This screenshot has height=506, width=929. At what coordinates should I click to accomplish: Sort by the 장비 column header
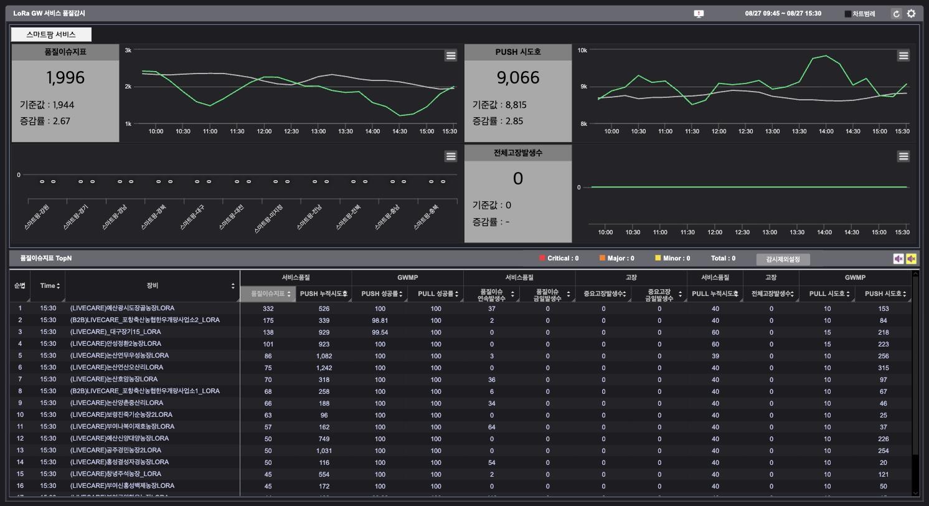coord(153,285)
